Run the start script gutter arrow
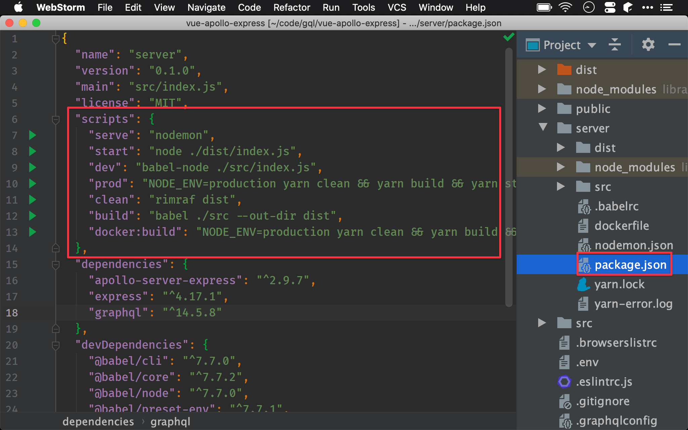 tap(32, 151)
